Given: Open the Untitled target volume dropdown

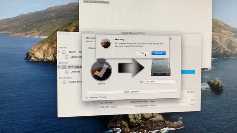Looking at the screenshot, I should coord(160,82).
